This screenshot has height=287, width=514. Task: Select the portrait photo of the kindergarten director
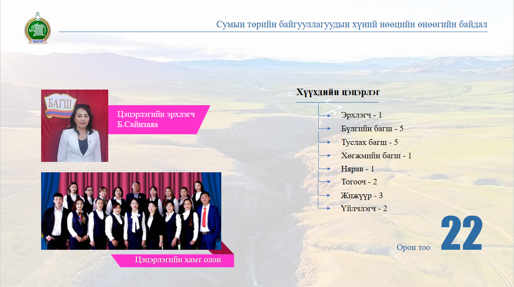click(75, 126)
